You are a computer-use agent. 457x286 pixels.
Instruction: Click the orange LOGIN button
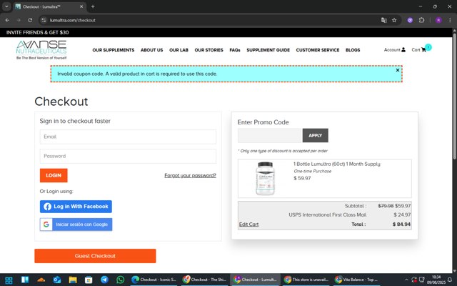pos(54,175)
